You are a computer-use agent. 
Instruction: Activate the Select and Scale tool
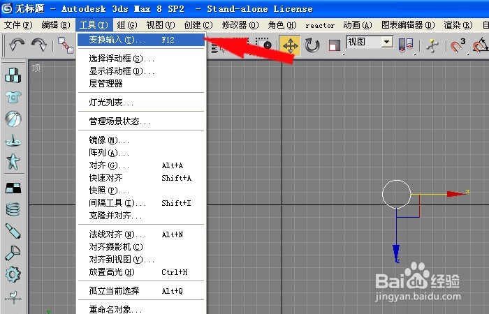pos(334,46)
